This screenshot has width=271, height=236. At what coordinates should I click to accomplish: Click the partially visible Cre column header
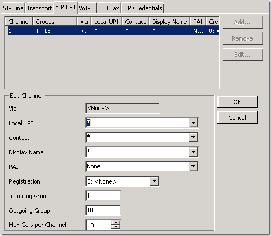coord(213,22)
